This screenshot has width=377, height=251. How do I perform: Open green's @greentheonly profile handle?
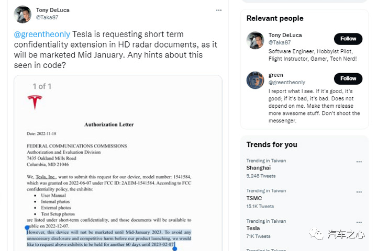pos(287,83)
